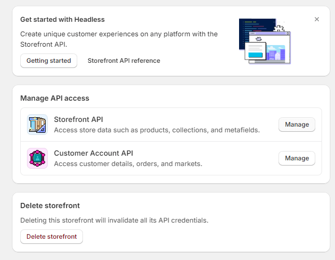Click the Customer Account API icon
Screen dimensions: 335x260
coord(37,158)
